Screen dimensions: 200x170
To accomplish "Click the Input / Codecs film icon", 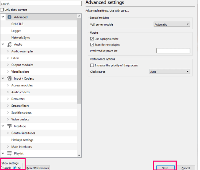I will 10,78.
